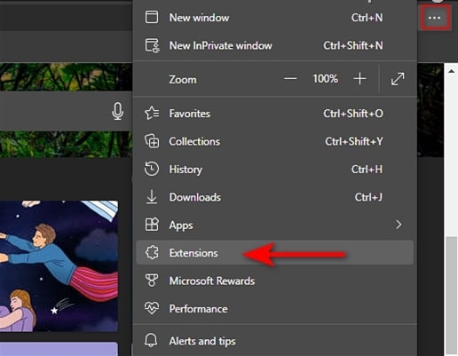Select the New InPrivate window label

(x=220, y=45)
